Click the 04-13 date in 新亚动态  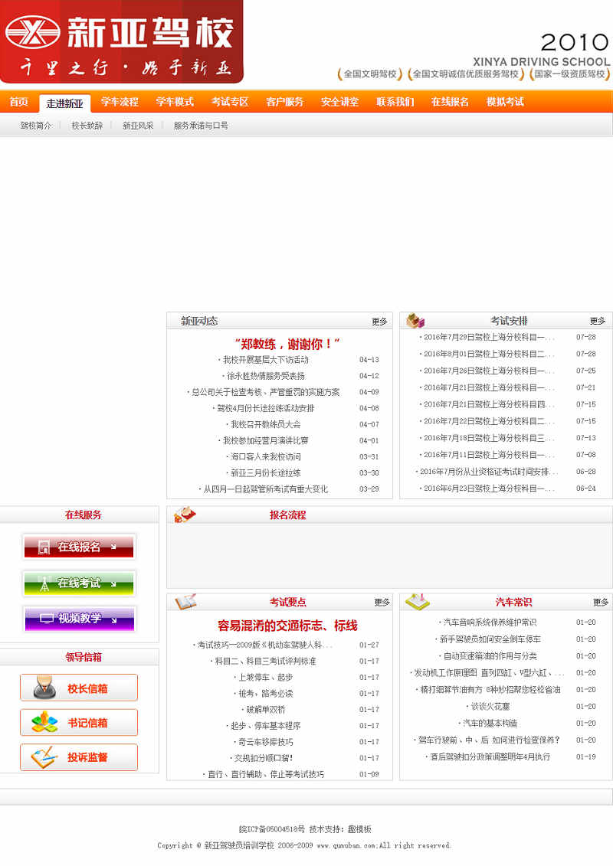[x=369, y=360]
